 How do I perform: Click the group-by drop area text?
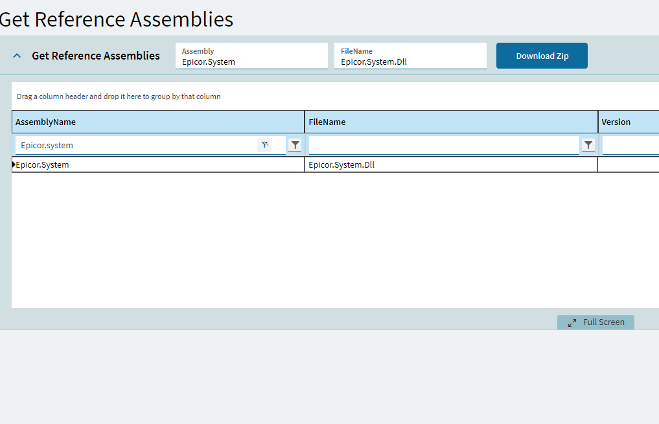(119, 96)
